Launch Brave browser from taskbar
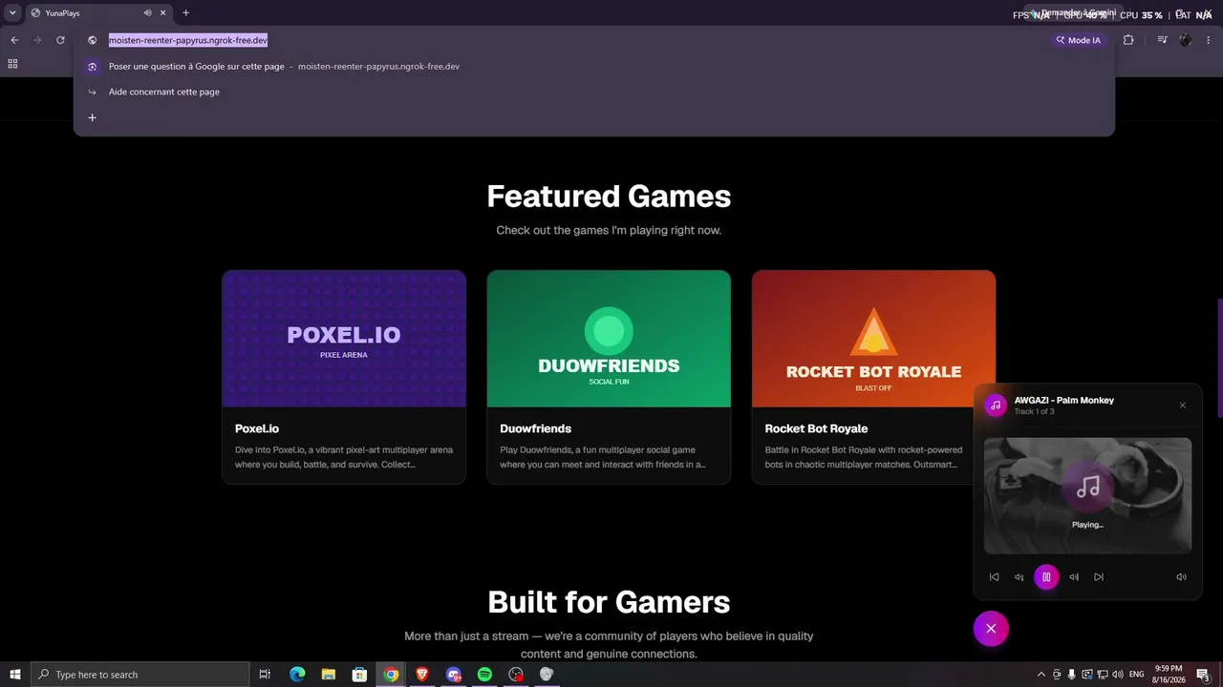 click(422, 675)
